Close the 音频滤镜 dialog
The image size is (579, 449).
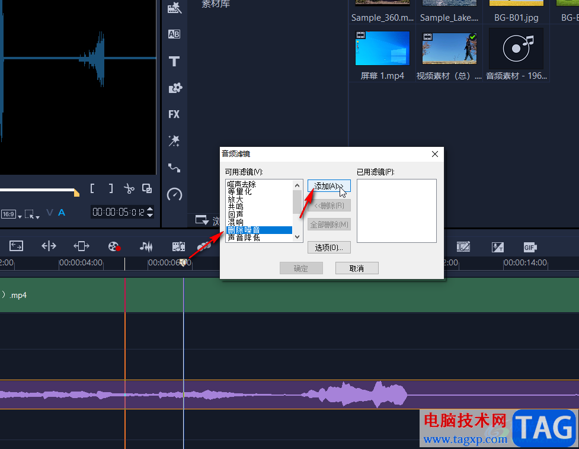pyautogui.click(x=434, y=154)
